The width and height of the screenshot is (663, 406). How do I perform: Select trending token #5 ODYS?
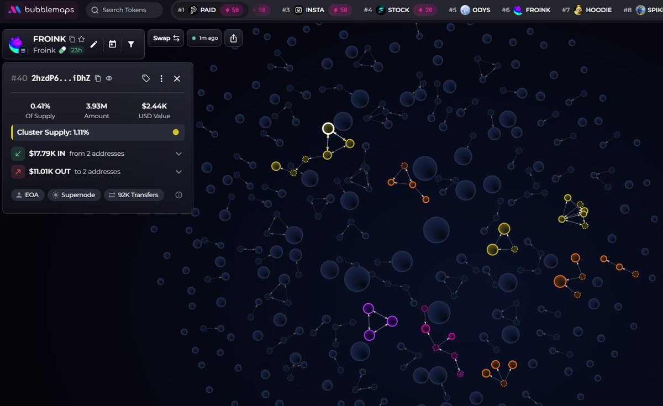[x=469, y=10]
